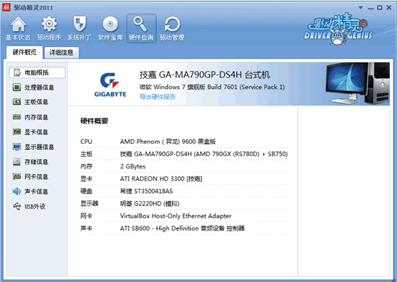This screenshot has height=282, width=397.
Task: Open 主板信息 sidebar entry
Action: (x=30, y=102)
